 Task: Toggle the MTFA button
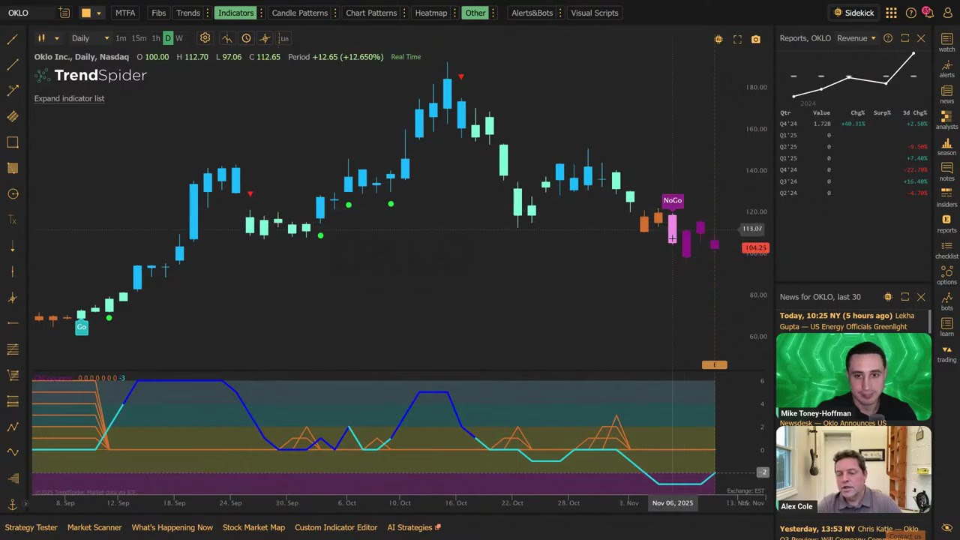tap(125, 13)
